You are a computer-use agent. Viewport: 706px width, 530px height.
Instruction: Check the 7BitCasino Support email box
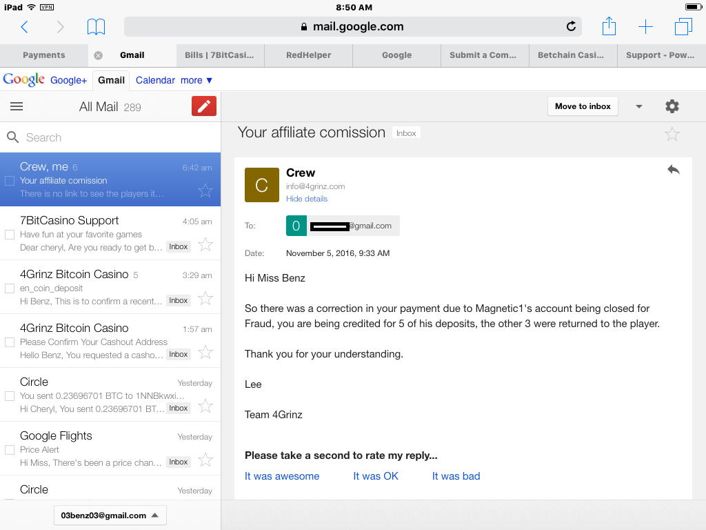coord(10,235)
